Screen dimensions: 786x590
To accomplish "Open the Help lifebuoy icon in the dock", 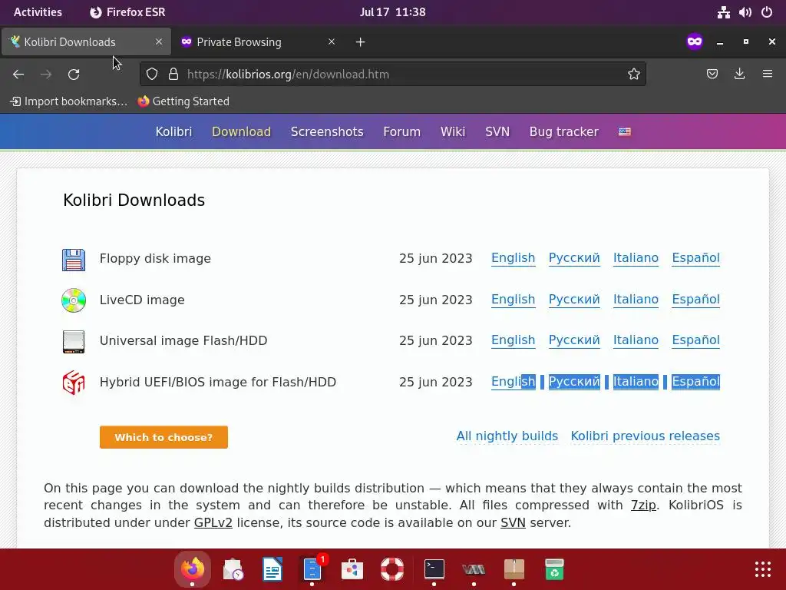I will (392, 569).
